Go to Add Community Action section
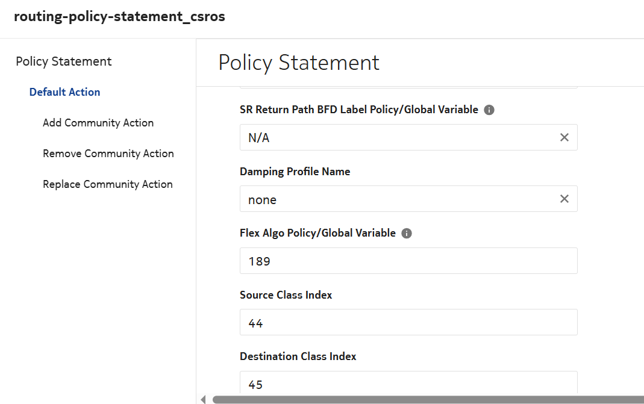Screen dimensions: 644x404 [x=98, y=123]
